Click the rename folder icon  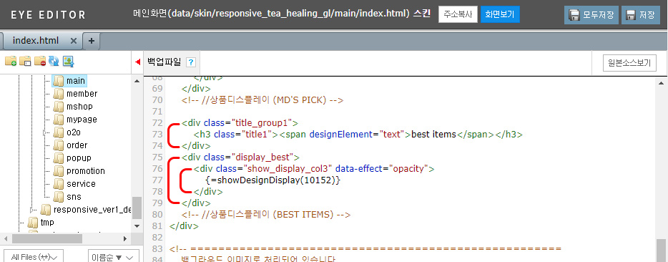[x=25, y=61]
